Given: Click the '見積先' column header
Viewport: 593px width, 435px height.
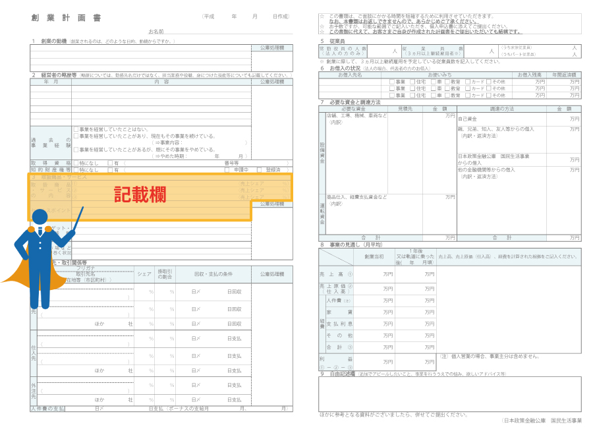Looking at the screenshot, I should pyautogui.click(x=405, y=109).
